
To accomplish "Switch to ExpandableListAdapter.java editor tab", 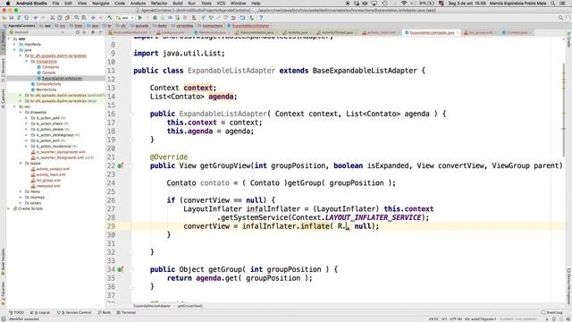I will [432, 32].
